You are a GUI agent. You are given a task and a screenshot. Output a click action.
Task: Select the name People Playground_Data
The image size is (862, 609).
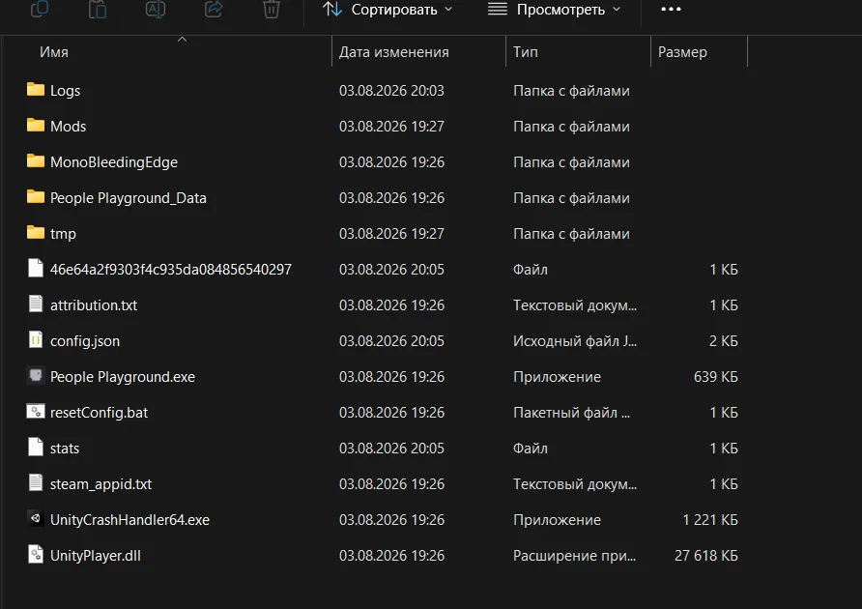coord(129,198)
